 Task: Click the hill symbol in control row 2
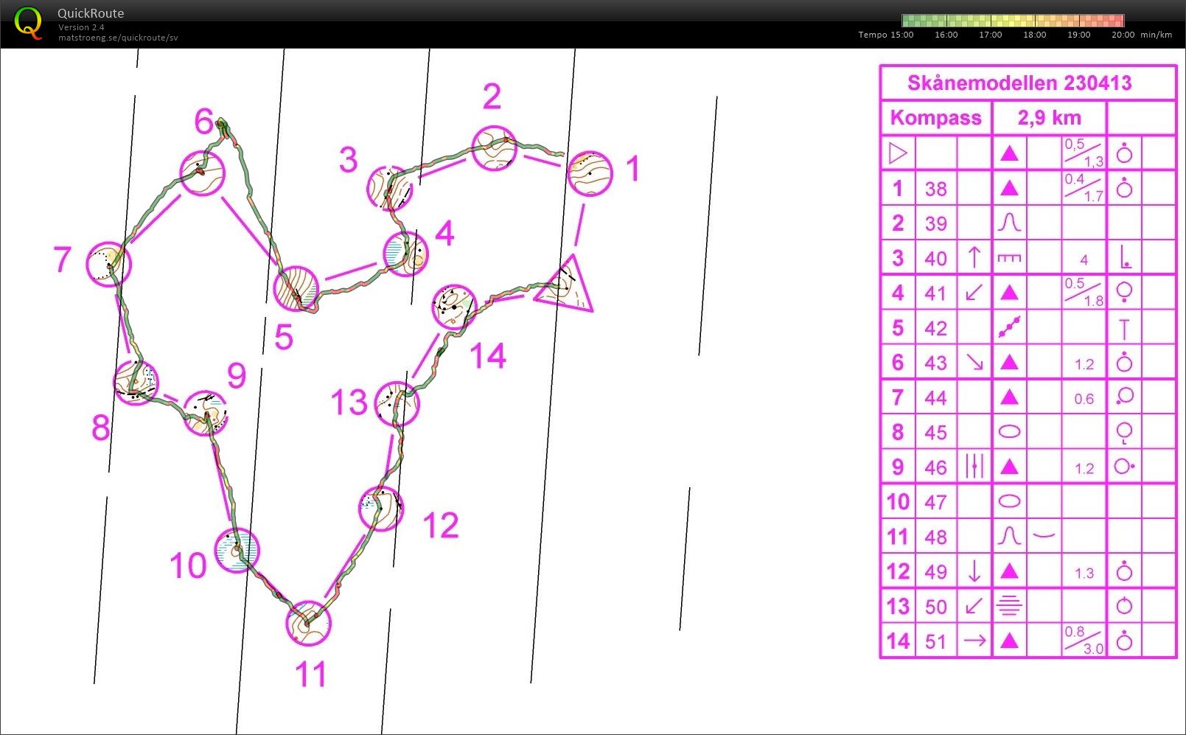coord(1009,223)
